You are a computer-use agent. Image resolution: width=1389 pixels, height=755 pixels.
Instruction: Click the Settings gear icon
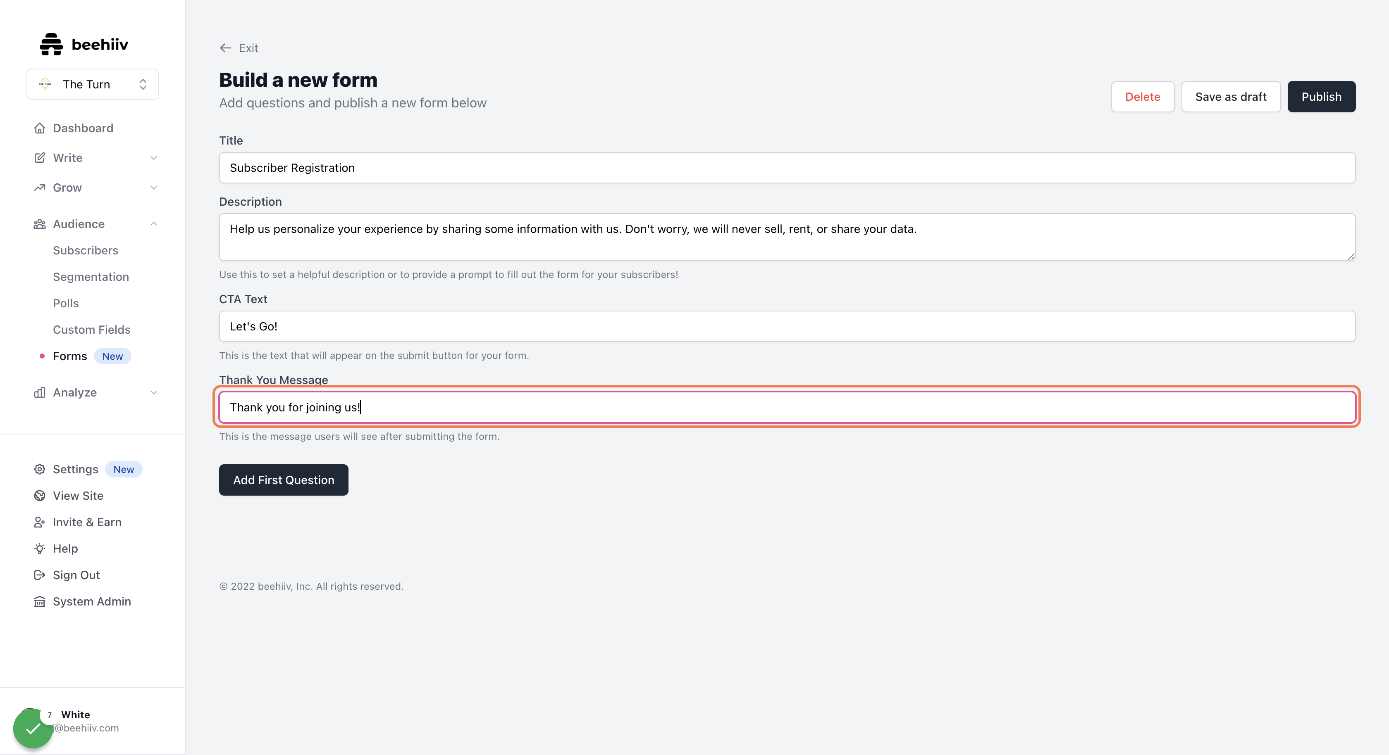pyautogui.click(x=39, y=469)
